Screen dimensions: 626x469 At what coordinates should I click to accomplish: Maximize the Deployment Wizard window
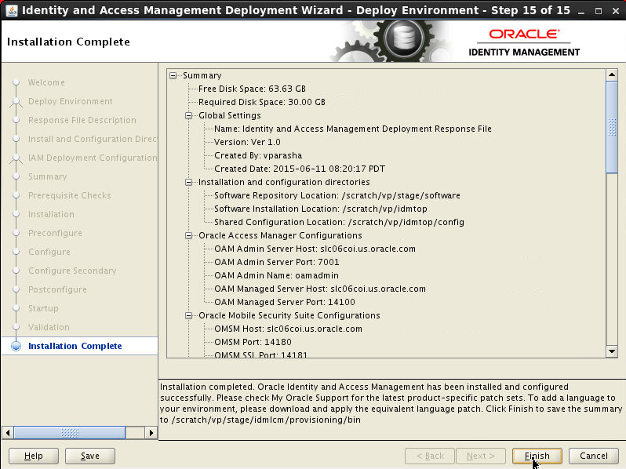[x=598, y=11]
